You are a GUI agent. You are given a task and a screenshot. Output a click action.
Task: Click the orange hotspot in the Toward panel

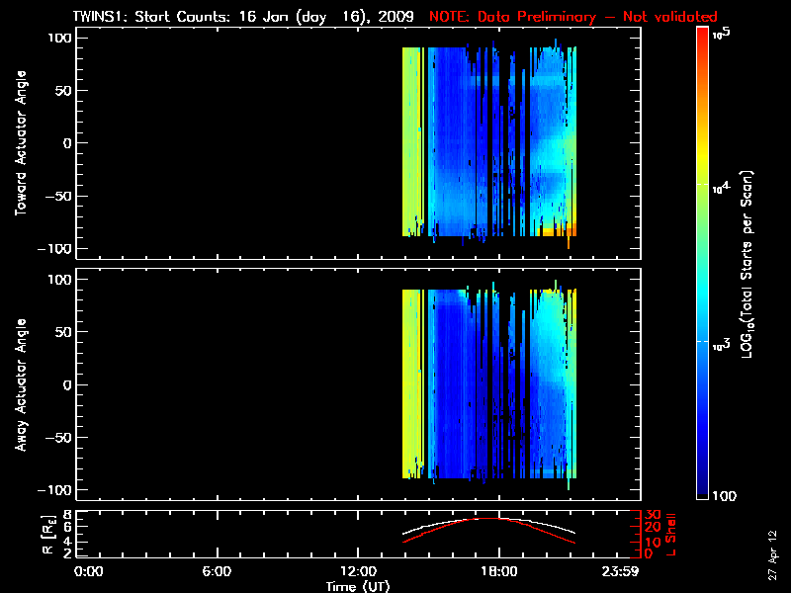(559, 231)
